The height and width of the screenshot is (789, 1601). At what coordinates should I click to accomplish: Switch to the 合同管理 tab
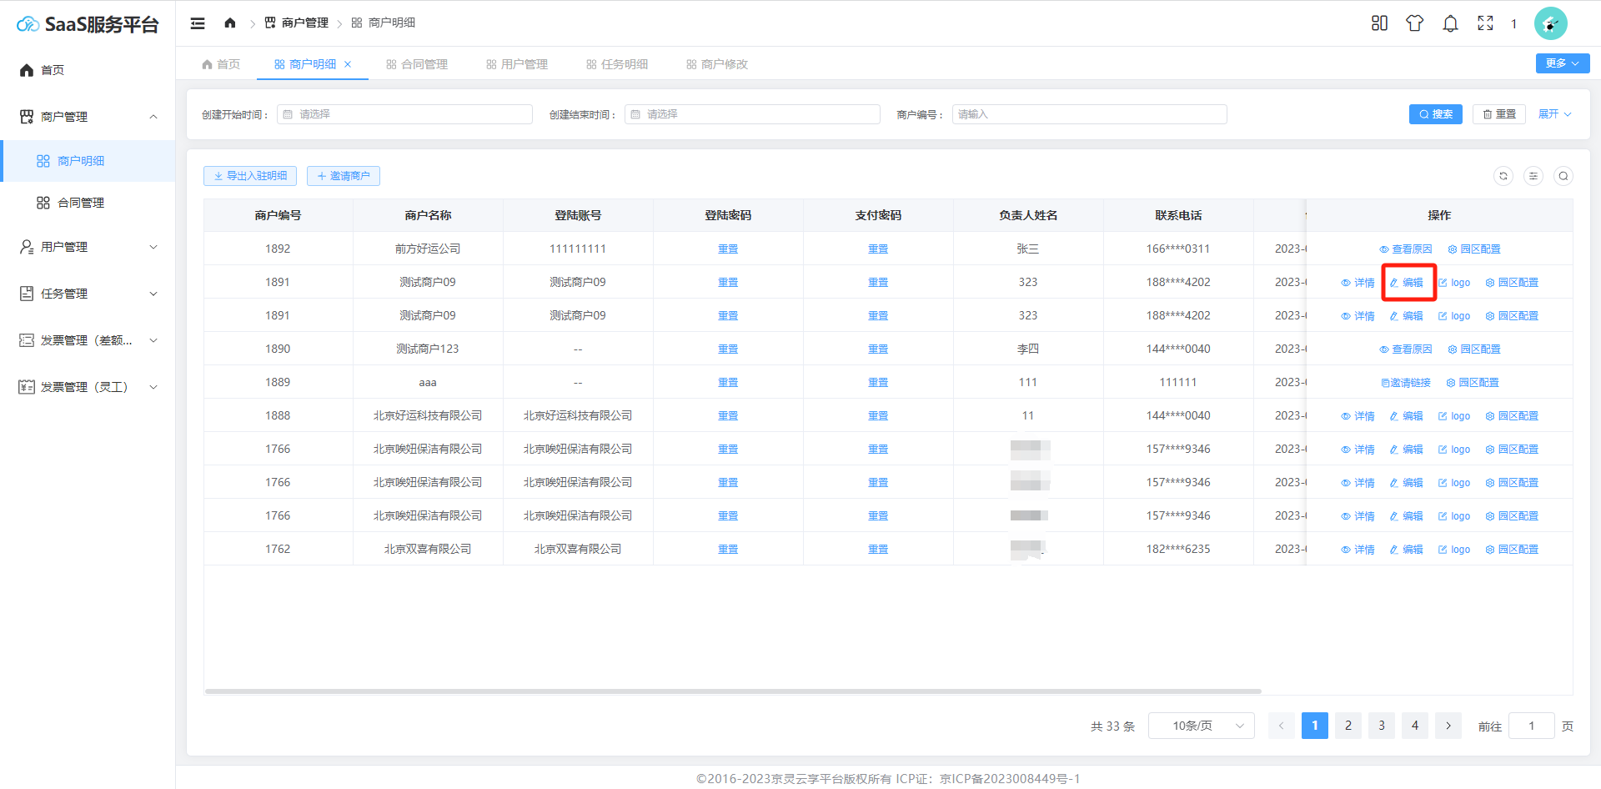tap(417, 64)
